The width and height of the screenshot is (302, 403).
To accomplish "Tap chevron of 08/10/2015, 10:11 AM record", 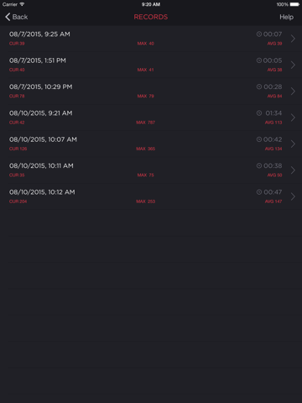I will point(293,170).
